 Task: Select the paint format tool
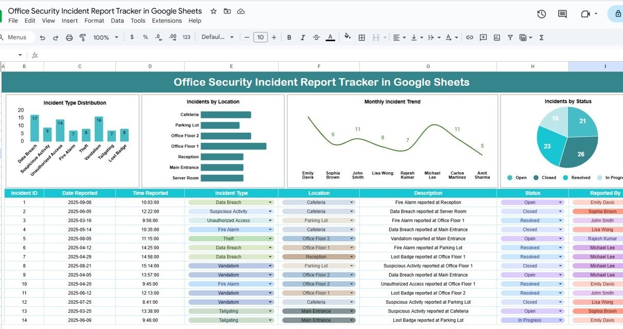coord(82,38)
